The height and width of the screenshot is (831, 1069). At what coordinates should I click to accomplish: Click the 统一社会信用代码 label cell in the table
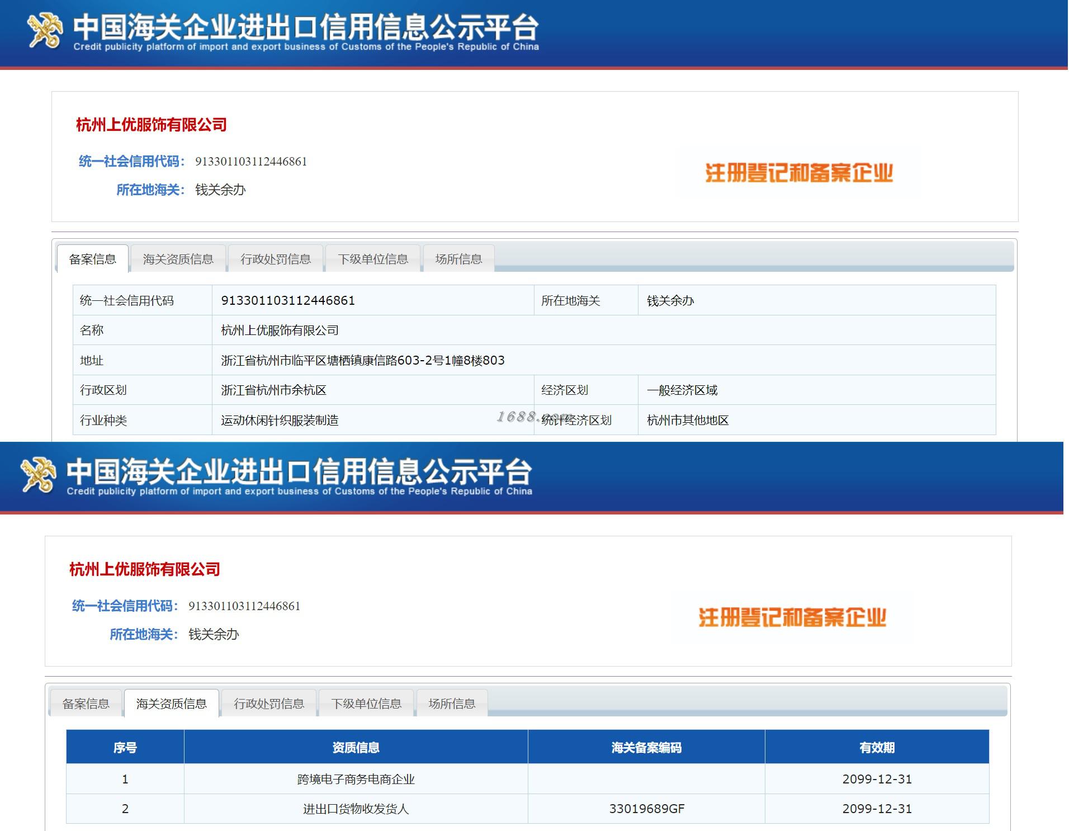[143, 300]
